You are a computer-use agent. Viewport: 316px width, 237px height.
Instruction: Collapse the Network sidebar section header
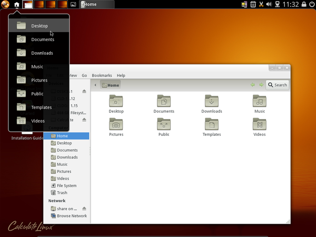[57, 201]
